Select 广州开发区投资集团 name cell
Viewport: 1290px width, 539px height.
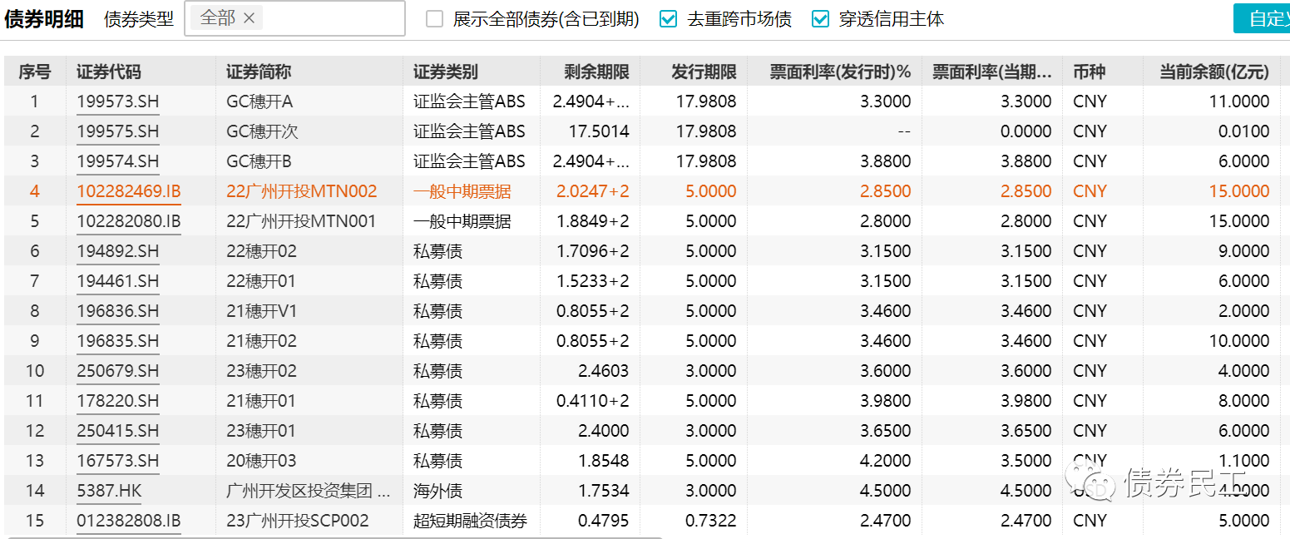coord(308,491)
